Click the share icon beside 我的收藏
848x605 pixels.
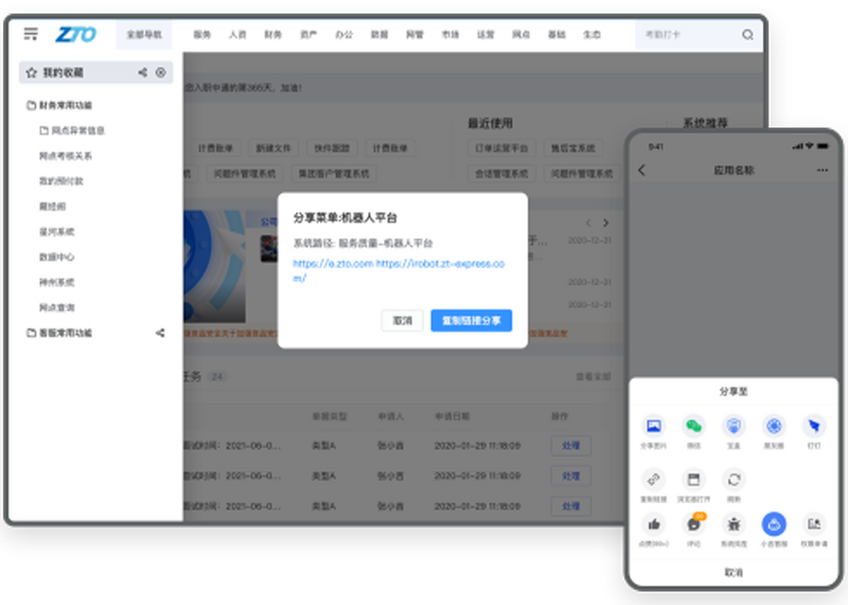143,73
